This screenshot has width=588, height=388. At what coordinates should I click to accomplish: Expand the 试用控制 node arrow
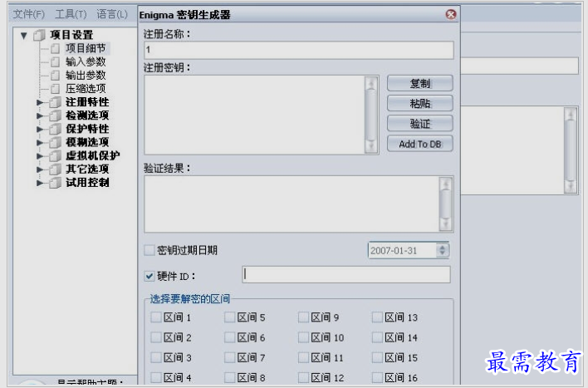pyautogui.click(x=40, y=183)
